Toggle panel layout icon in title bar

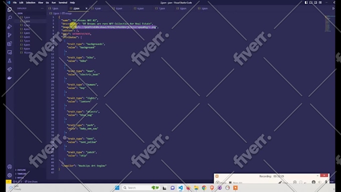311,3
